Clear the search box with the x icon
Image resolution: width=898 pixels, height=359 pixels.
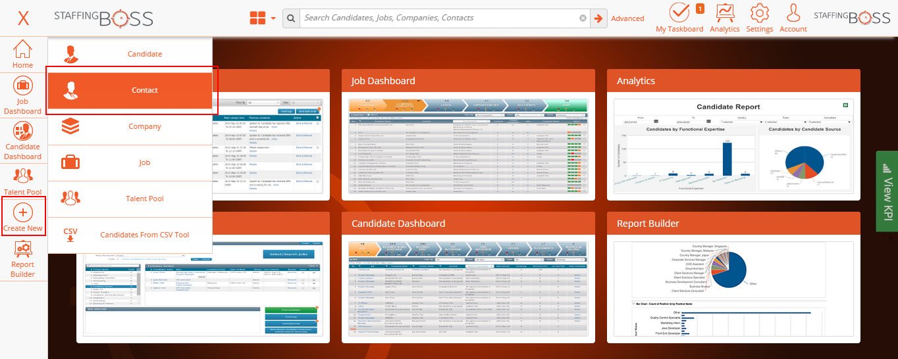coord(583,18)
